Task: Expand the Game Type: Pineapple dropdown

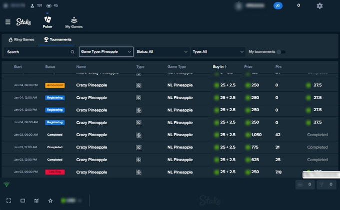Action: (x=106, y=52)
